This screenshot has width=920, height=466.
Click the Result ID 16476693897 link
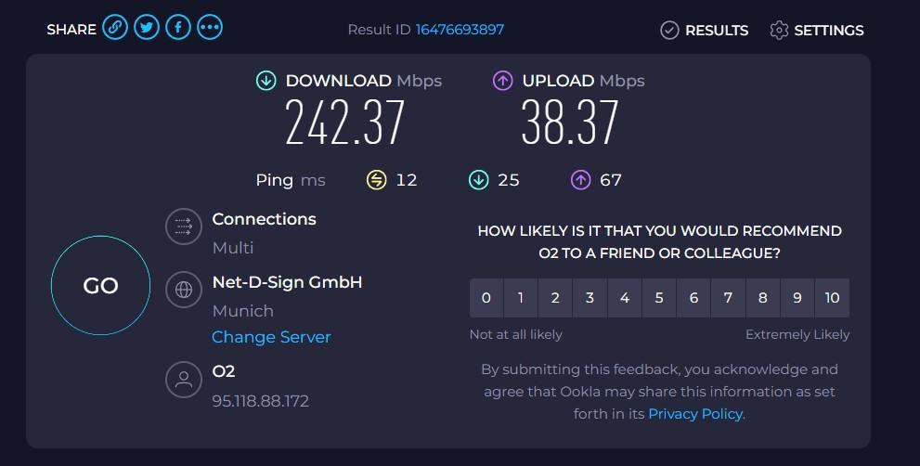pyautogui.click(x=460, y=29)
